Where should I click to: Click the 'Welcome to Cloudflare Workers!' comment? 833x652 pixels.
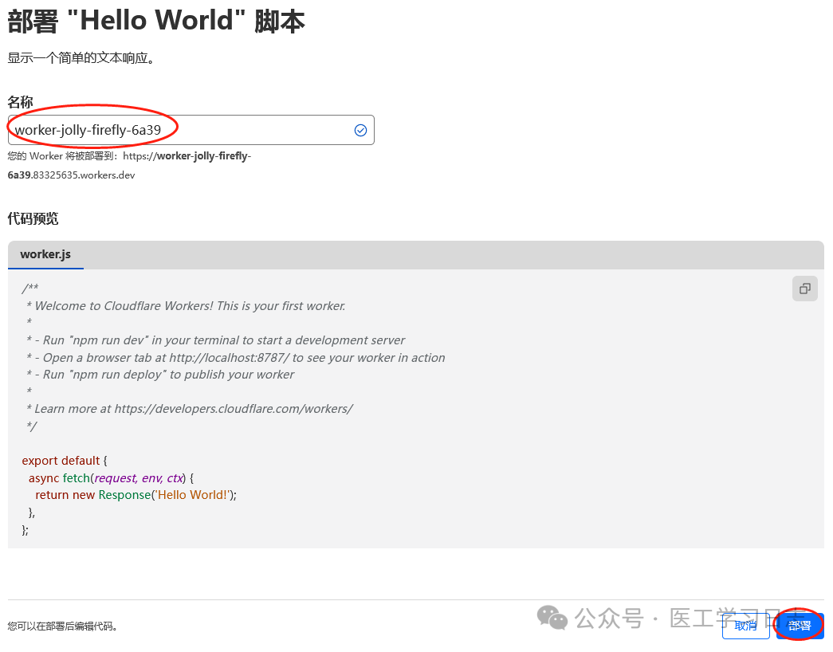(x=186, y=305)
